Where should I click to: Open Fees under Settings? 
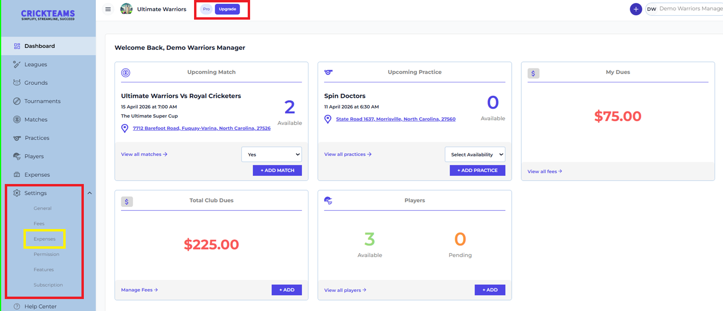(x=39, y=224)
